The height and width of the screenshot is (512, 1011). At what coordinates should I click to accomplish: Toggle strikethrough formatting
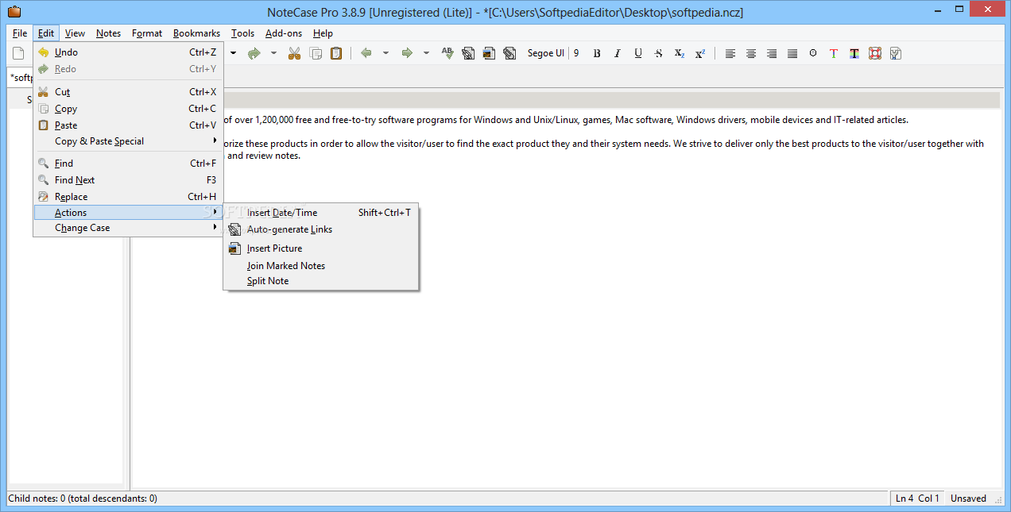658,53
